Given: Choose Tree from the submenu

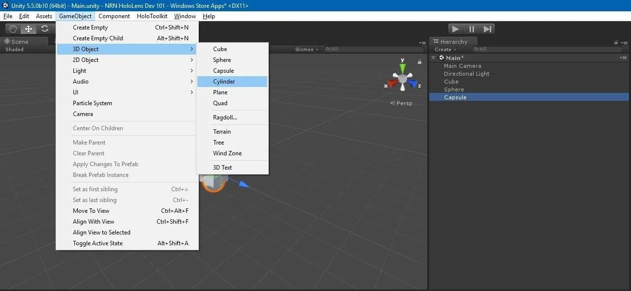Looking at the screenshot, I should 232,143.
